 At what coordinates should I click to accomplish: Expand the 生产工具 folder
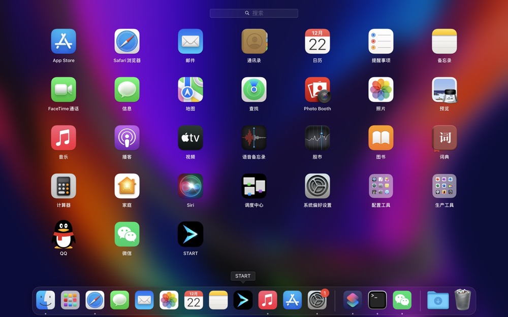[444, 186]
